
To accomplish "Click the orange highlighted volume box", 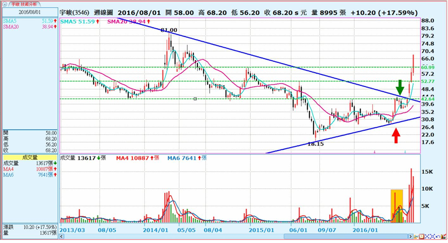I will click(x=397, y=206).
